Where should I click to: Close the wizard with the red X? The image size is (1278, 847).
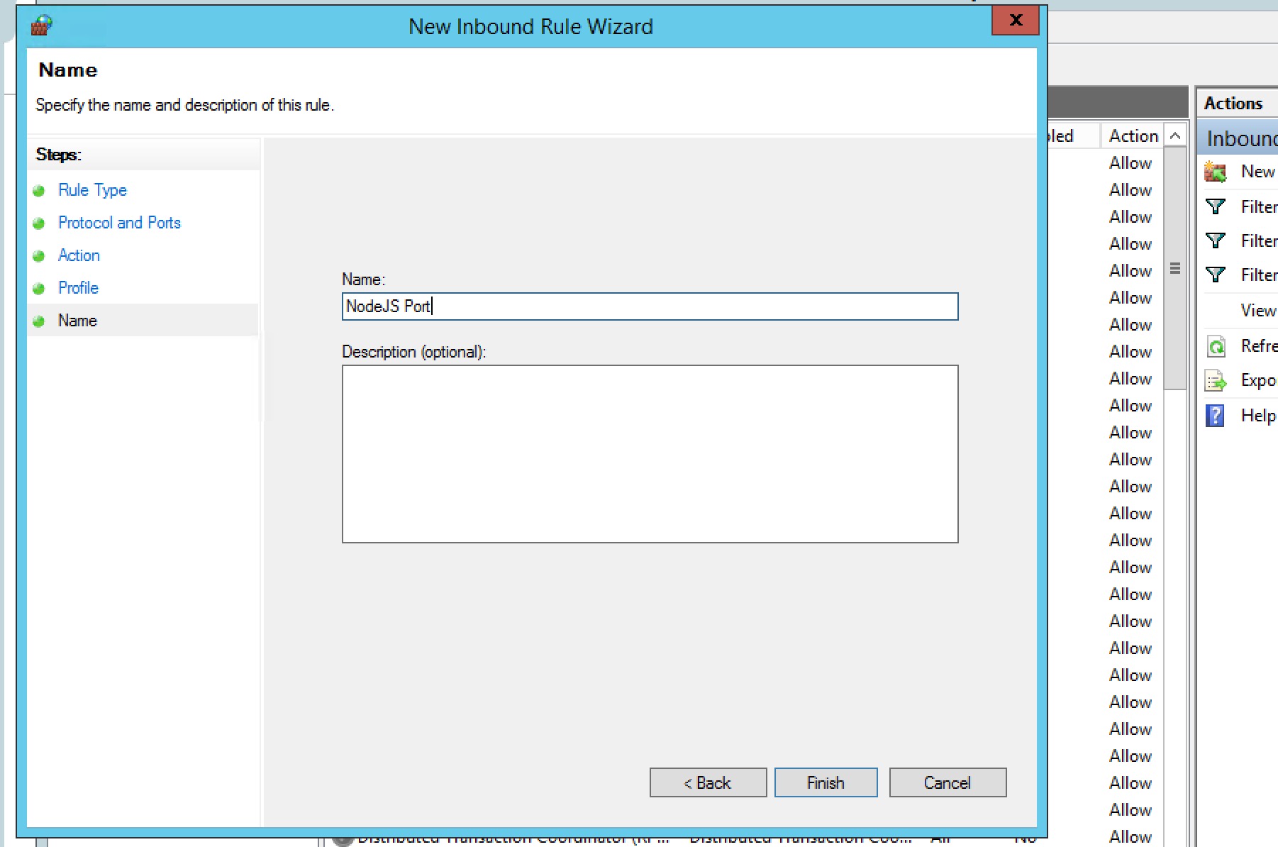click(x=1015, y=20)
